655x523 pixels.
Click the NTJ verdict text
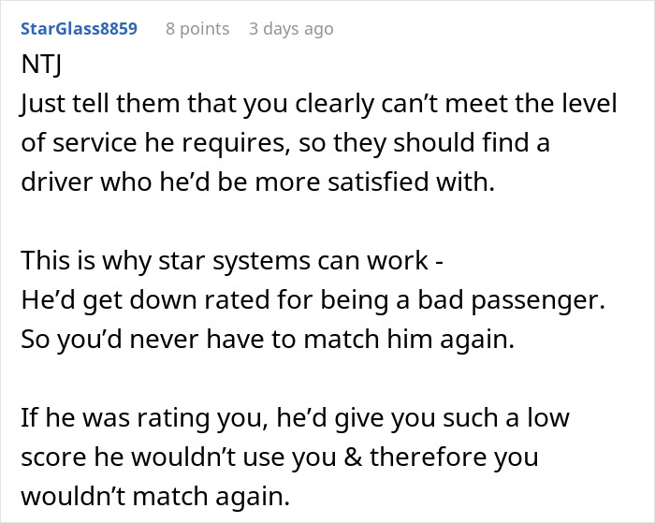point(43,66)
